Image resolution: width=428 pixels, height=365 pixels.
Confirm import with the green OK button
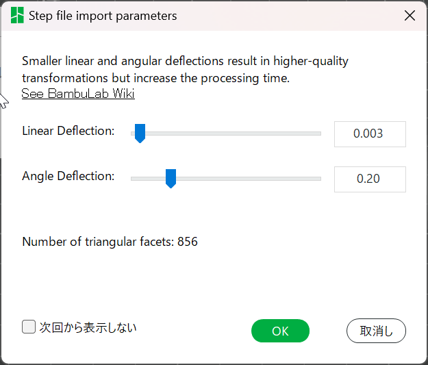coord(280,331)
